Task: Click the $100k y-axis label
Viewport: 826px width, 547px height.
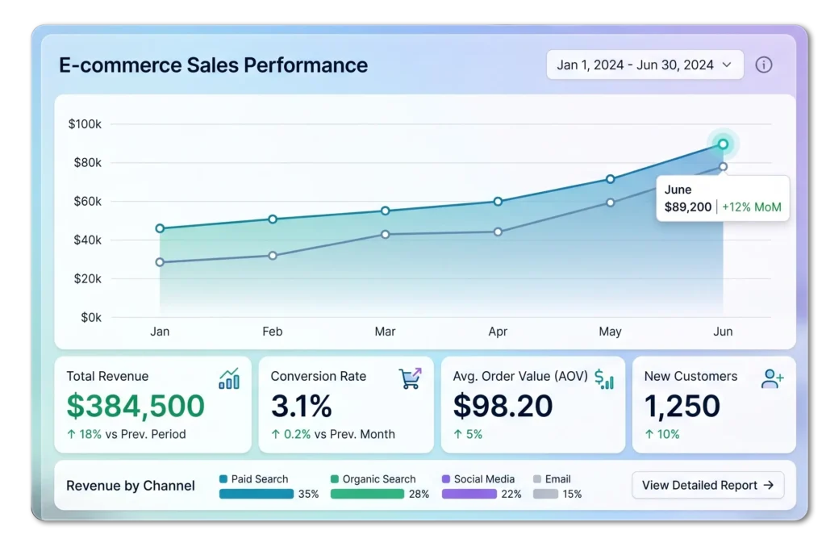Action: coord(85,124)
